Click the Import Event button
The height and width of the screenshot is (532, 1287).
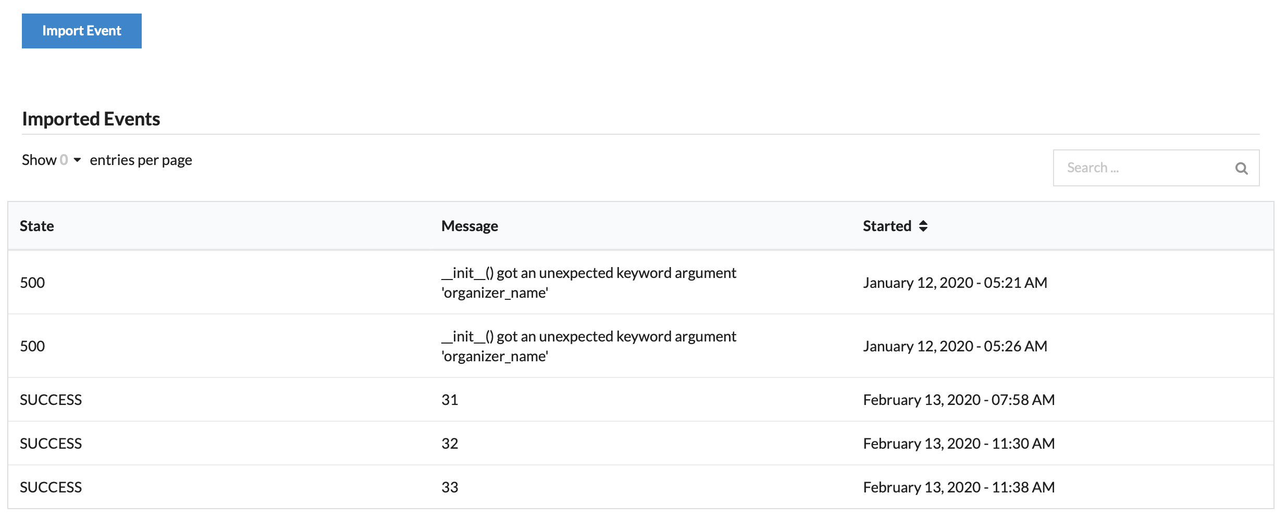(x=81, y=31)
